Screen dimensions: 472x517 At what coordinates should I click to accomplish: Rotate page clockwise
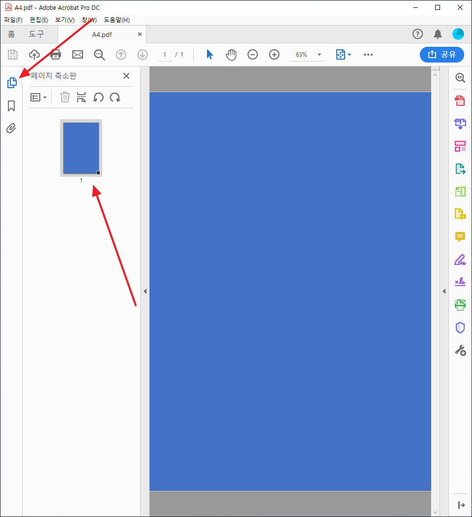click(115, 97)
